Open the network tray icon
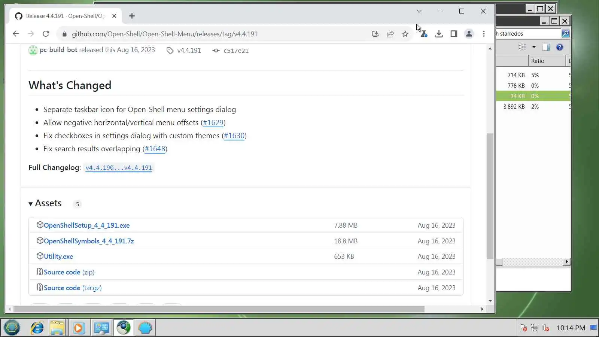Image resolution: width=599 pixels, height=337 pixels. point(535,328)
